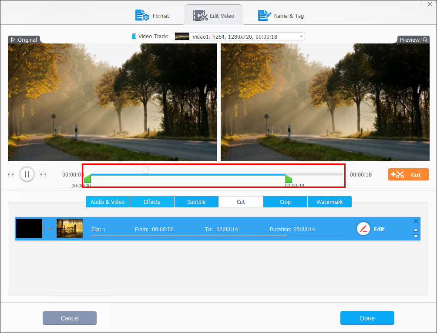
Task: Select the Cut tab
Action: pos(241,202)
